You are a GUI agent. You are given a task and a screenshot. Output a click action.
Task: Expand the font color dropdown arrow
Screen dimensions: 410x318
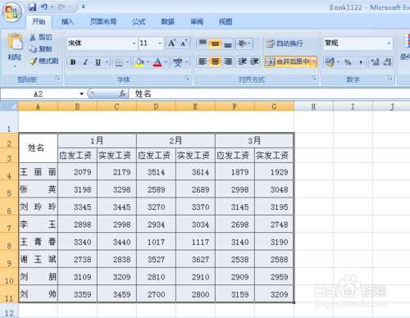(166, 62)
